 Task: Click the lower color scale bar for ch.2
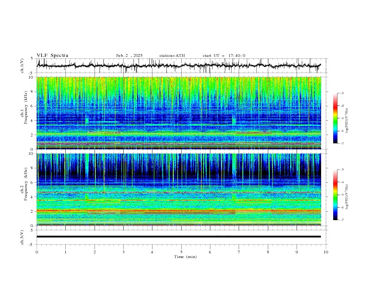tap(335, 195)
